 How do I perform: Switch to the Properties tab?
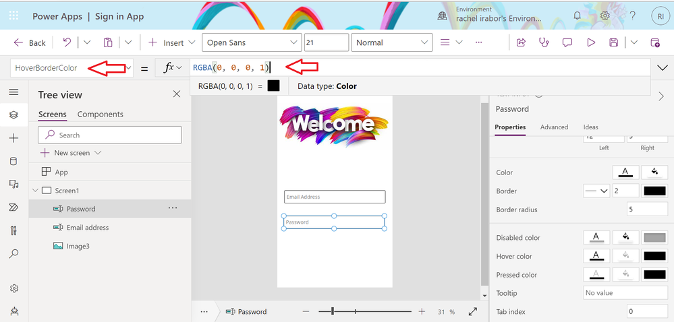[510, 127]
